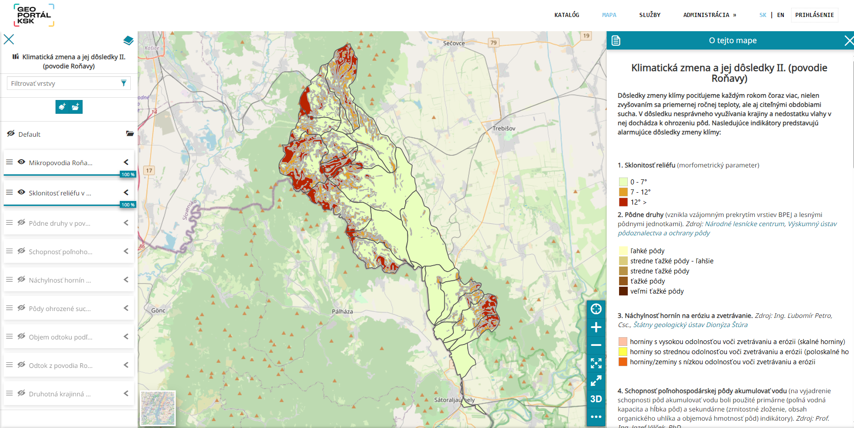Expand the Odtok z povodia layer options

tap(126, 365)
